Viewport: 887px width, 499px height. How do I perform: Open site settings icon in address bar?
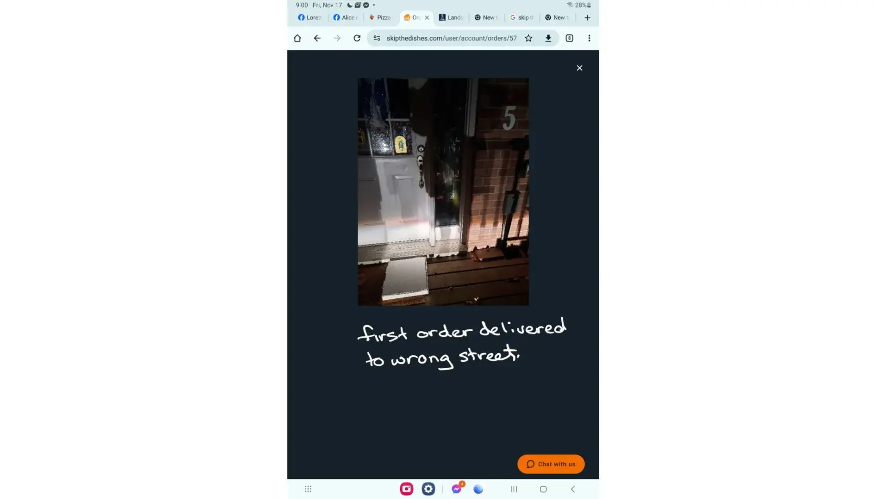coord(377,38)
